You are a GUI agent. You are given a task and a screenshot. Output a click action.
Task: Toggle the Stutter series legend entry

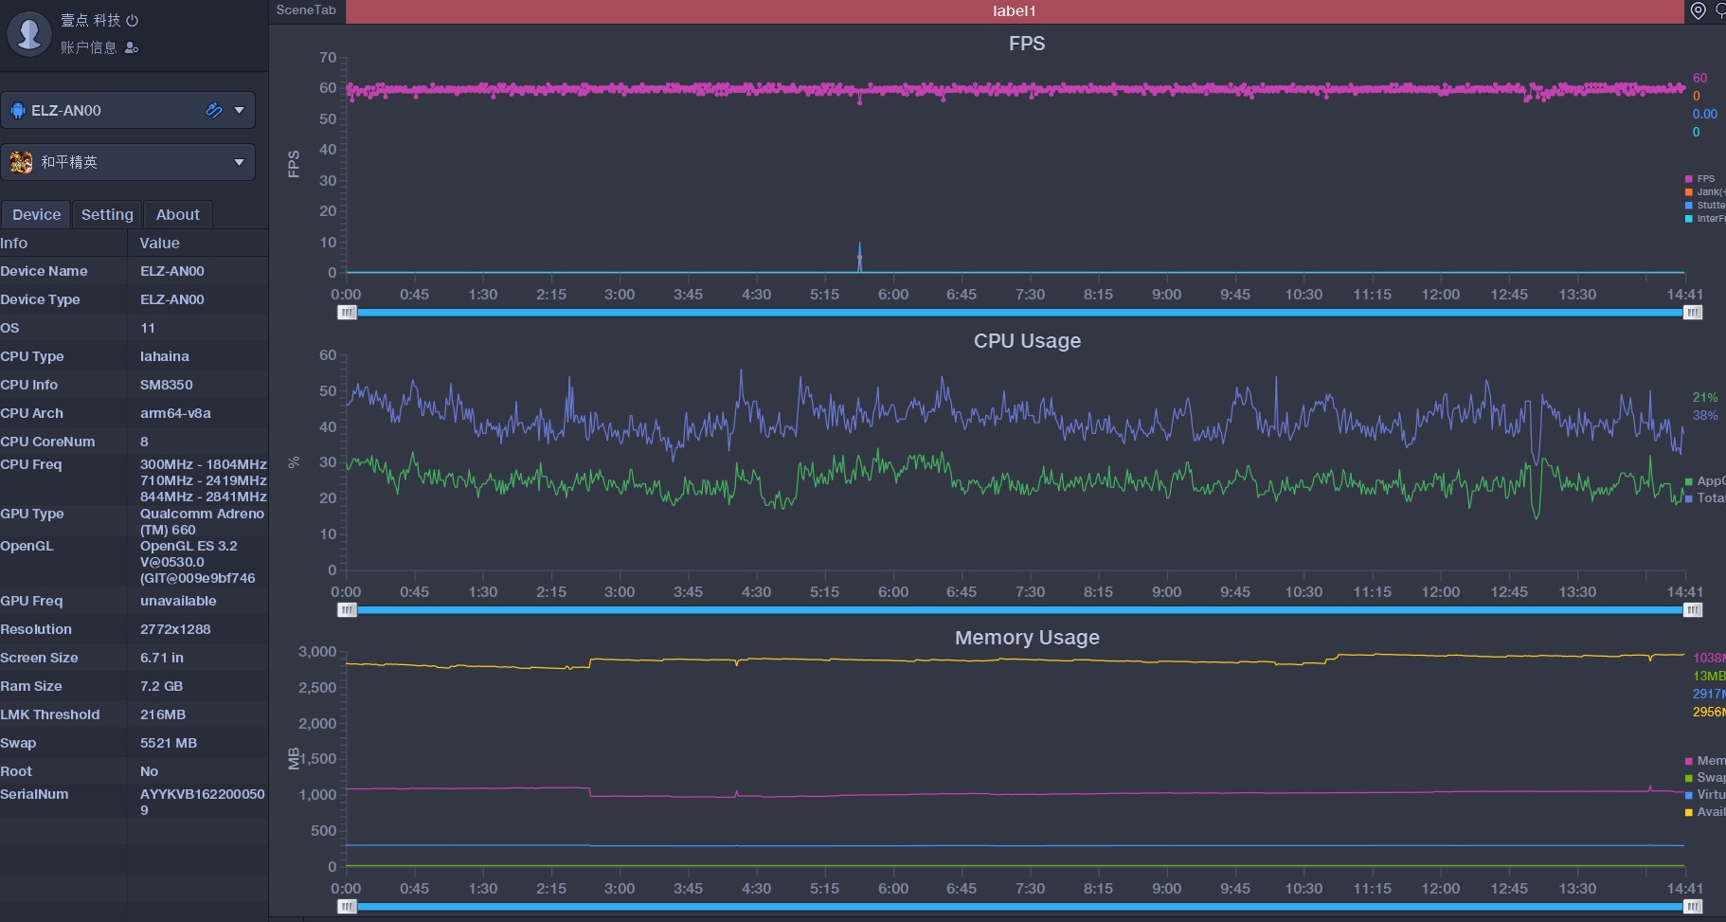coord(1705,205)
